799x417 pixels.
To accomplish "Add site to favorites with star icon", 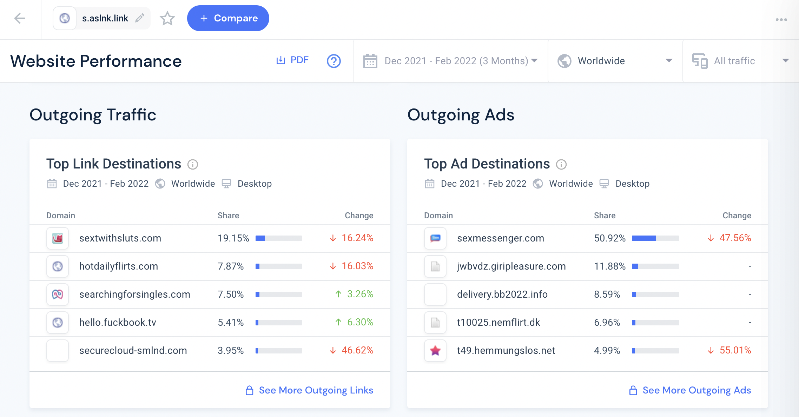I will [167, 18].
